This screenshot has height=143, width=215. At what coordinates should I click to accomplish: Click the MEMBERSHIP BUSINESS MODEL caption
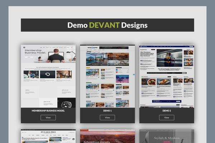coord(48,111)
